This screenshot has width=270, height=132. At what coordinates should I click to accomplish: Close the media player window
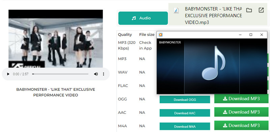pos(262,35)
